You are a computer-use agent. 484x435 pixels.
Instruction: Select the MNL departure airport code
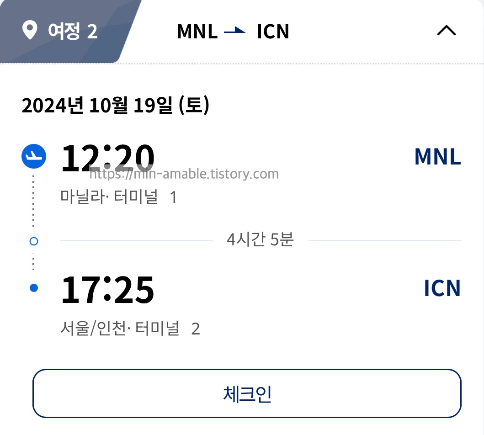point(437,156)
